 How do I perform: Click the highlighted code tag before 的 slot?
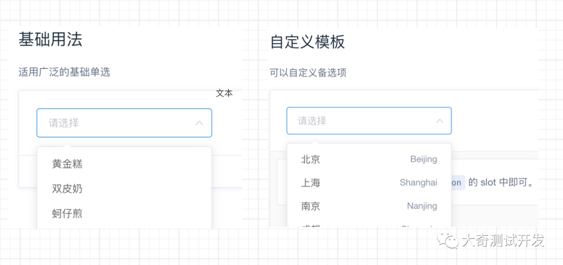458,183
